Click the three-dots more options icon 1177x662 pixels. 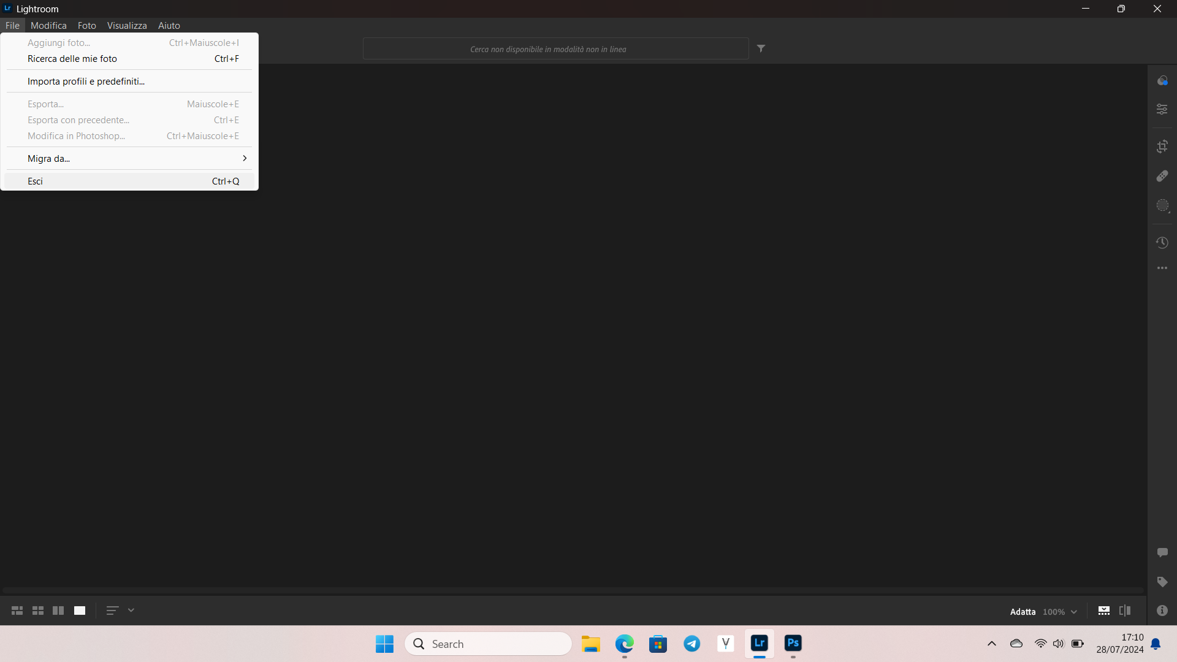coord(1162,268)
